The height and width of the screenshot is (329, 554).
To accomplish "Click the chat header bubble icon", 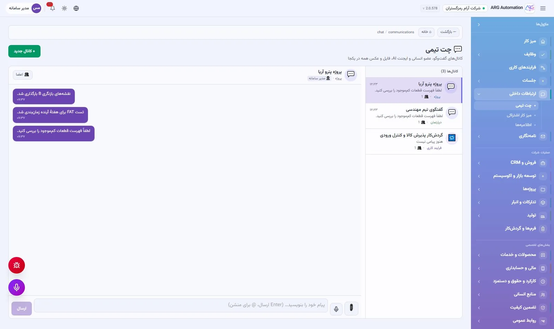I will (351, 74).
